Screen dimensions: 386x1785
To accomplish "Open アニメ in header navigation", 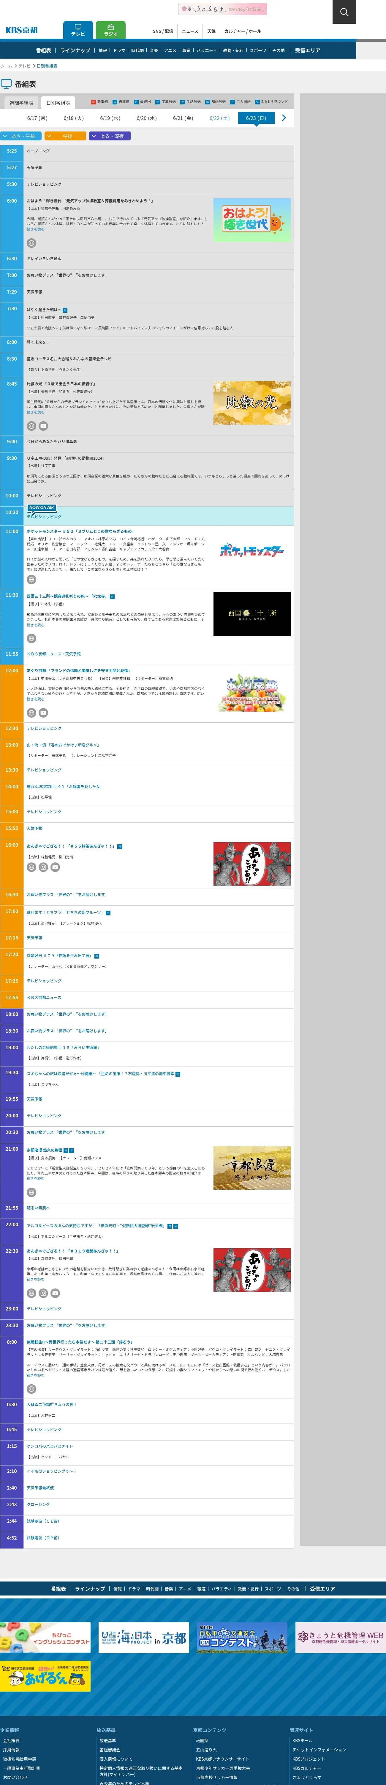I will pyautogui.click(x=170, y=51).
